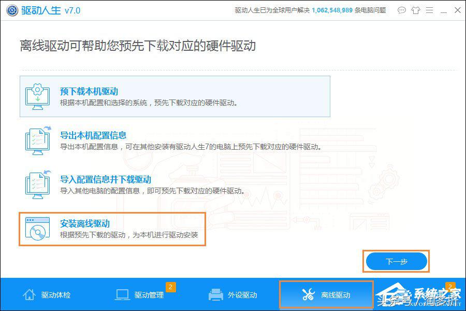Open the theme skin (T-shirt) icon
This screenshot has width=466, height=311.
tap(416, 10)
